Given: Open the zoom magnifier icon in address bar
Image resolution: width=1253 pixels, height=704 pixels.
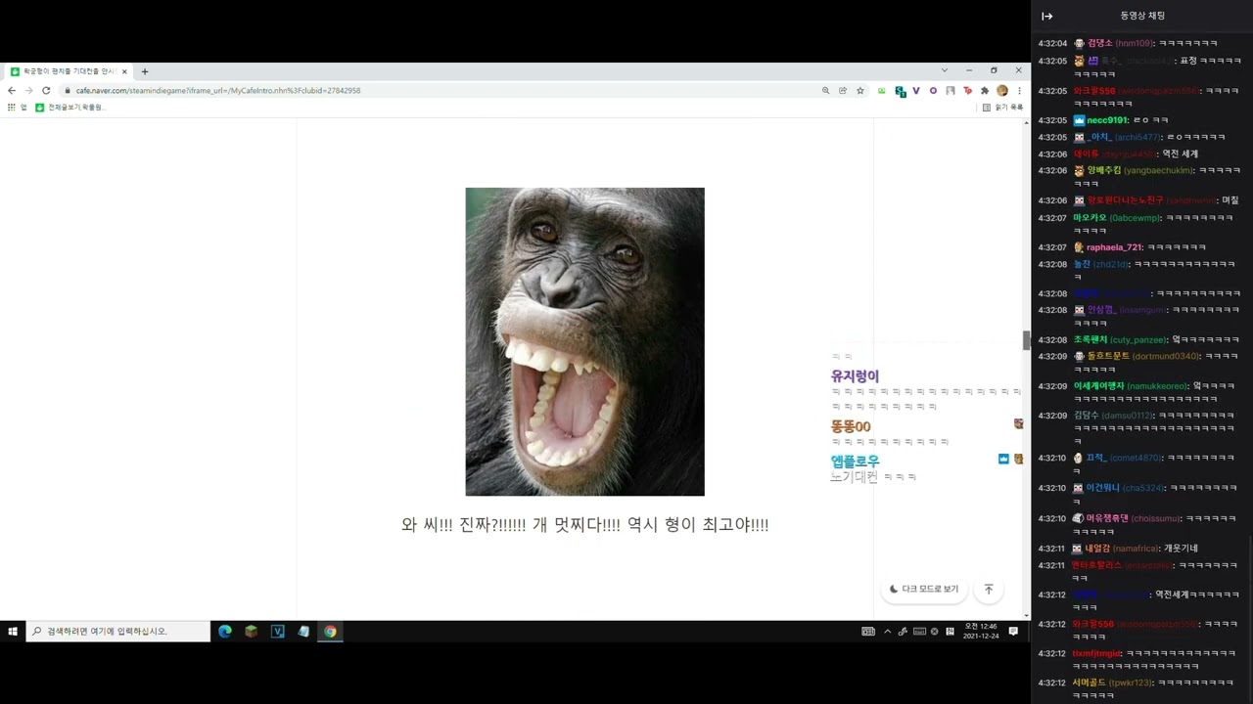Looking at the screenshot, I should 826,90.
